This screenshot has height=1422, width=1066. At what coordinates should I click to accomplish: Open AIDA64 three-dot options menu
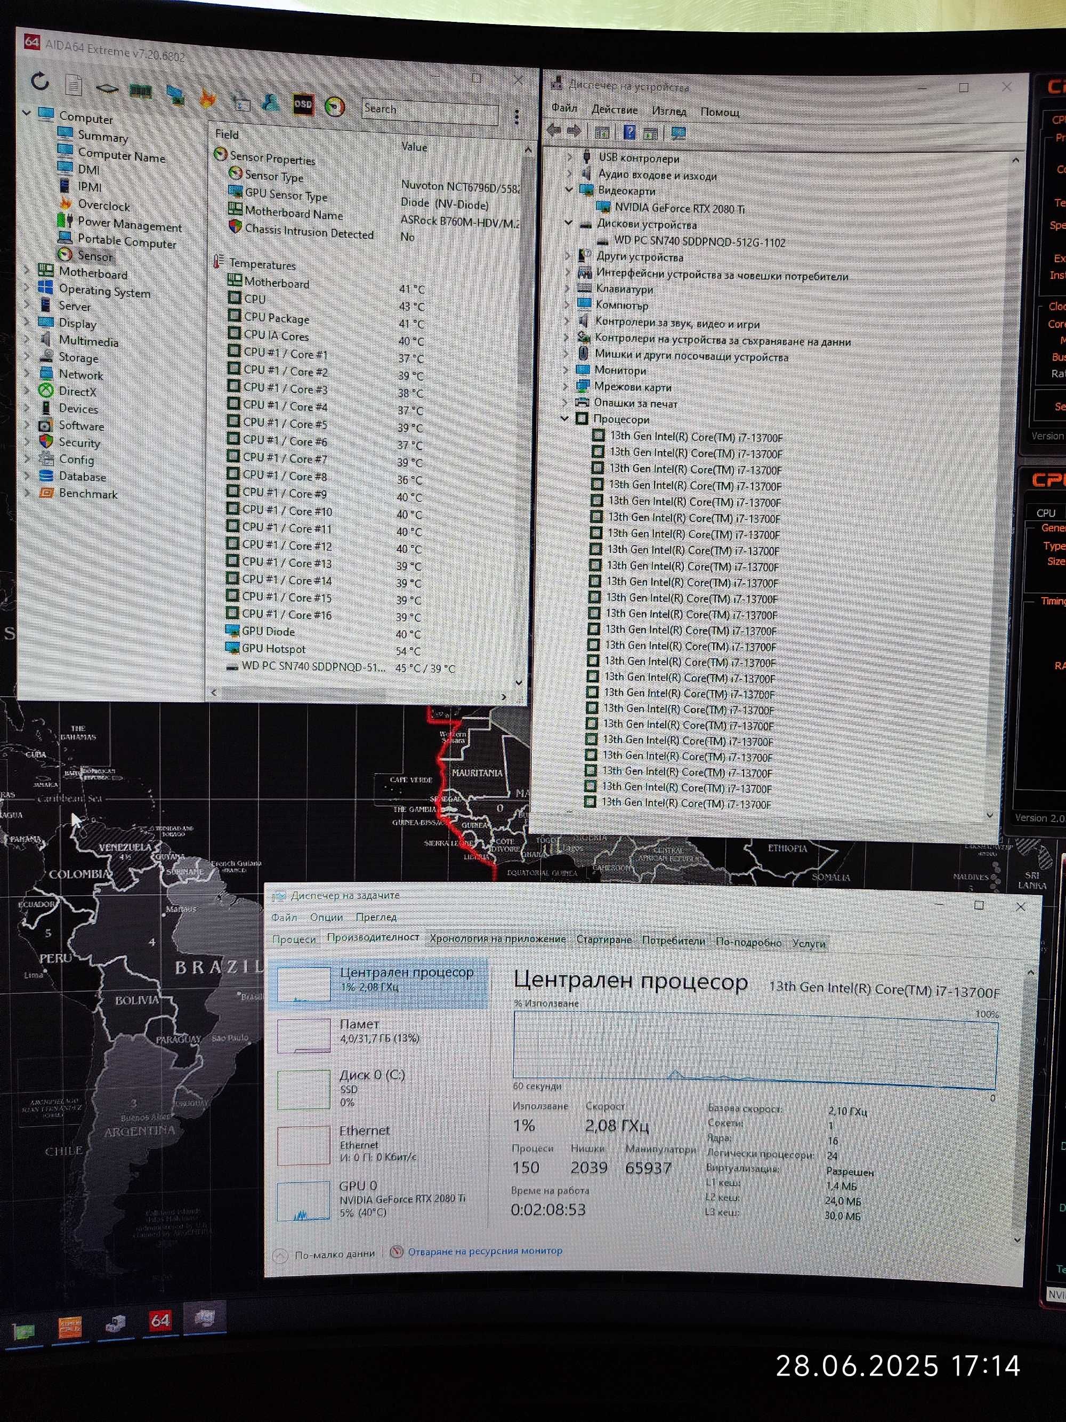click(x=516, y=116)
